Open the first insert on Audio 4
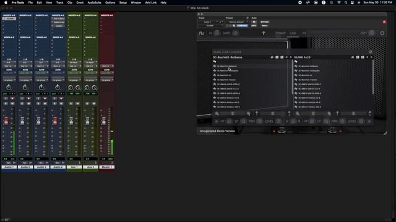 58,18
